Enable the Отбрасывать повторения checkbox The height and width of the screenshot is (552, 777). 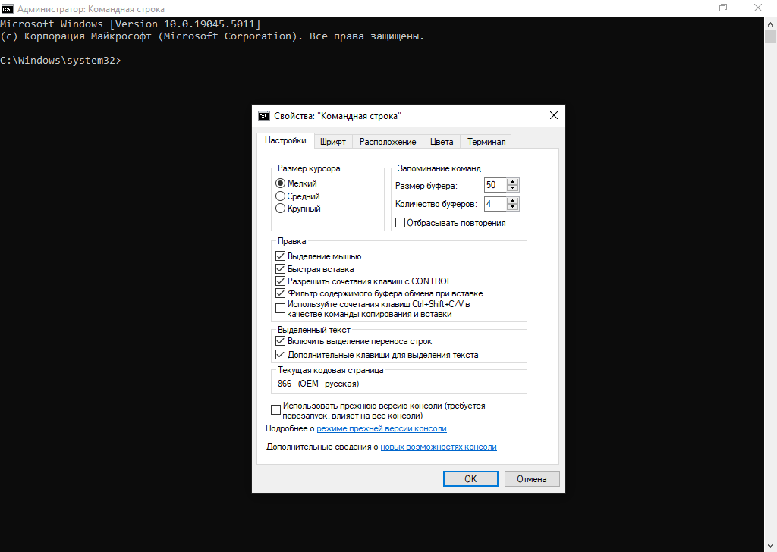pyautogui.click(x=401, y=223)
